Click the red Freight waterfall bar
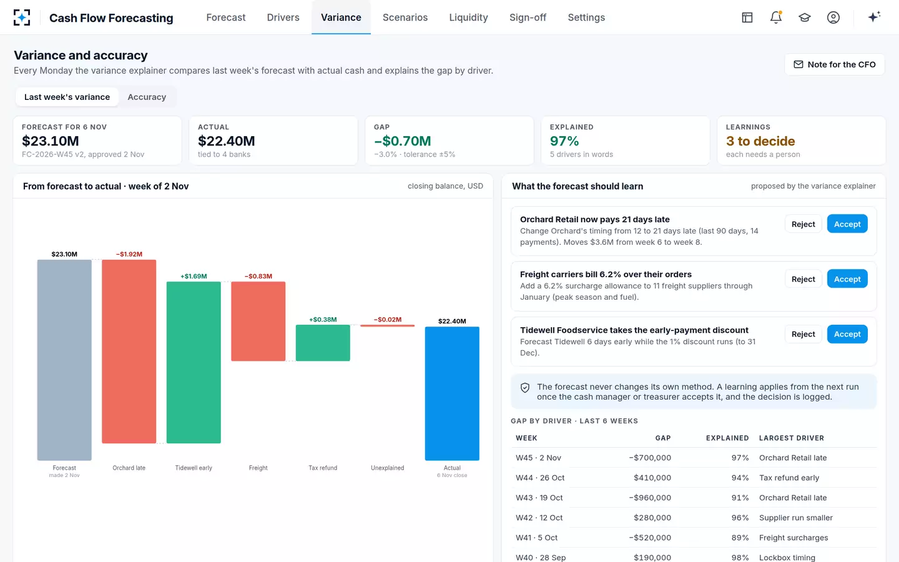This screenshot has width=899, height=562. click(x=258, y=321)
